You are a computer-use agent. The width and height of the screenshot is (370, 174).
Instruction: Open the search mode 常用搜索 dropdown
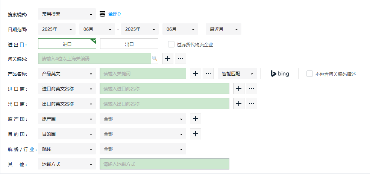(x=67, y=14)
